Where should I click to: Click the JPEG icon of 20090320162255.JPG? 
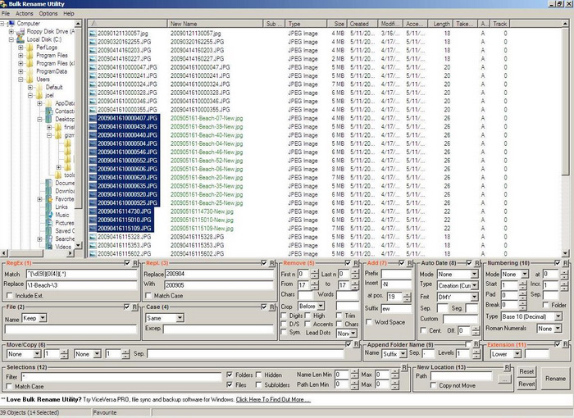click(x=93, y=42)
